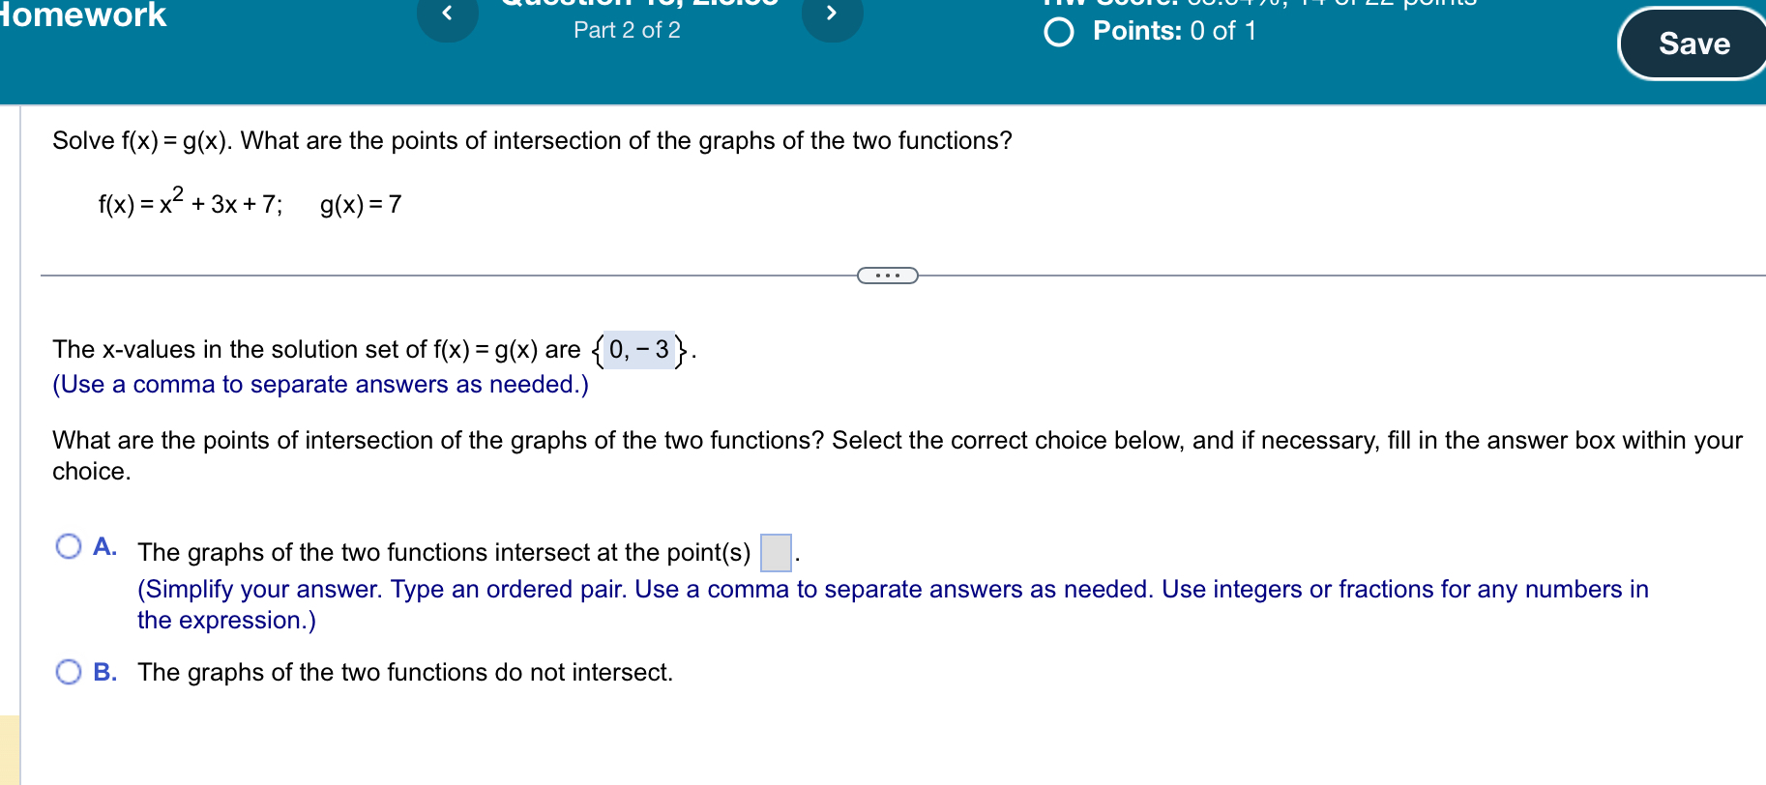Screen dimensions: 1766x785
Task: Click the circle icon next to Points label
Action: click(x=1058, y=32)
